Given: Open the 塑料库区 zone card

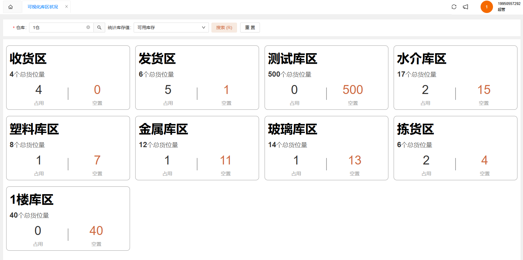Looking at the screenshot, I should (68, 148).
